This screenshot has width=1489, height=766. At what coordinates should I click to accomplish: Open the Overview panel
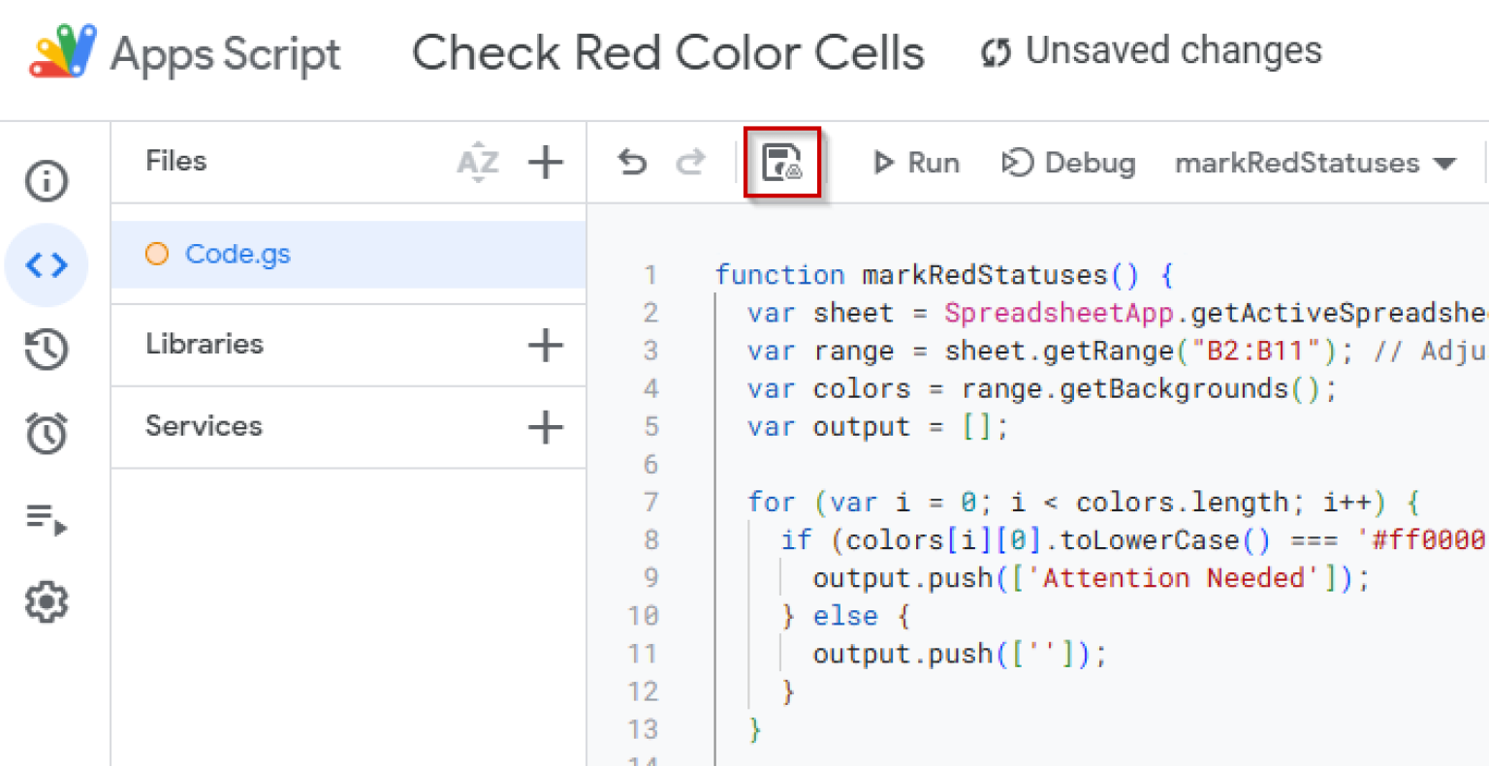(46, 180)
